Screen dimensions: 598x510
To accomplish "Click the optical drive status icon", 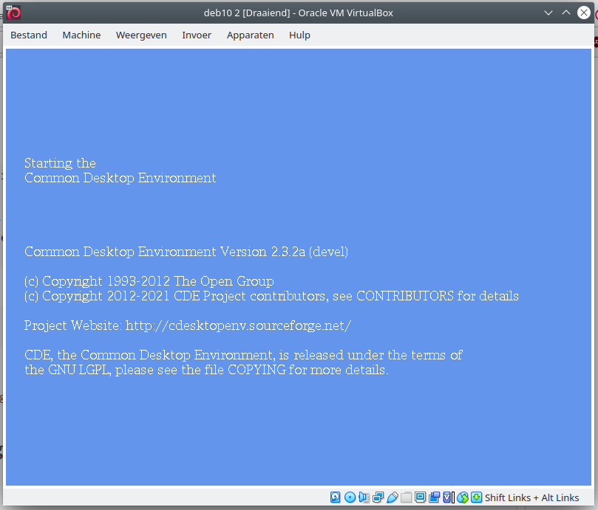I will pos(350,497).
